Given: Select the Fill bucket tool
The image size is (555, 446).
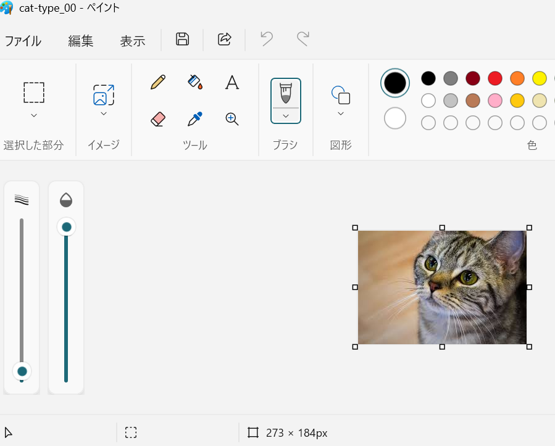Looking at the screenshot, I should pyautogui.click(x=195, y=82).
